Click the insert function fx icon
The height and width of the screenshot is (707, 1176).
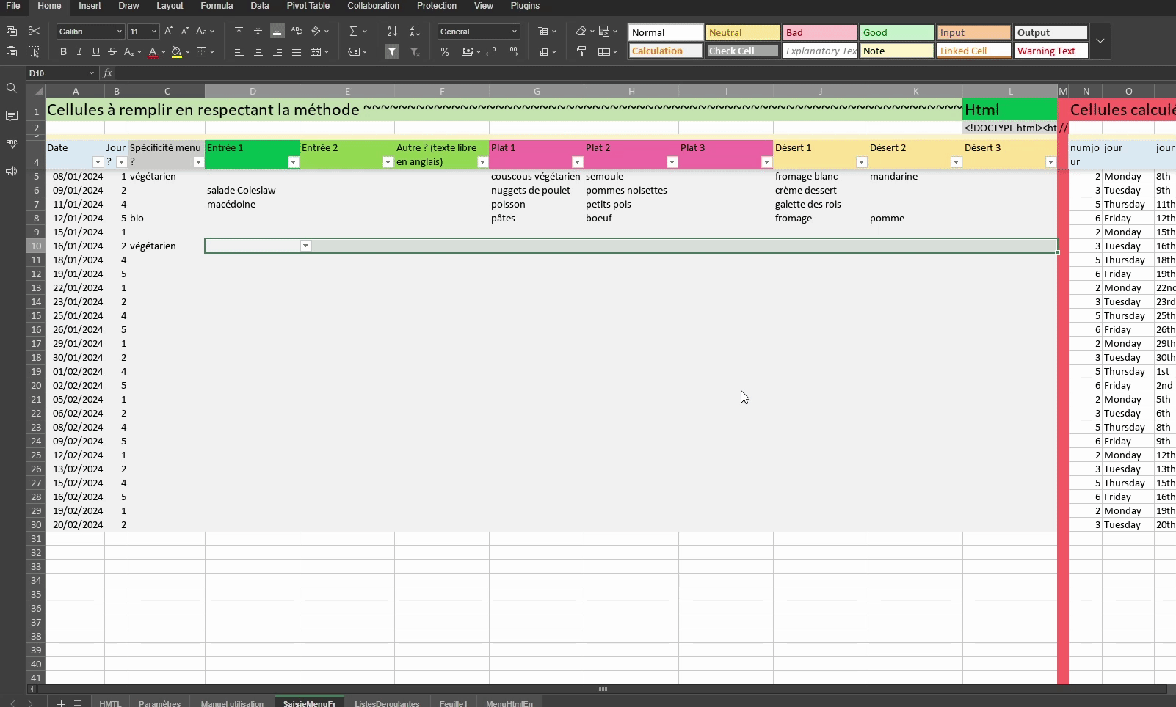(108, 73)
